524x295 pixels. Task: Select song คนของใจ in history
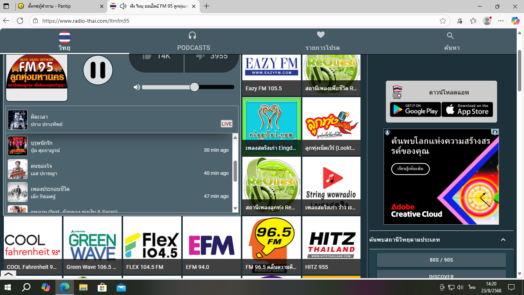(118, 169)
